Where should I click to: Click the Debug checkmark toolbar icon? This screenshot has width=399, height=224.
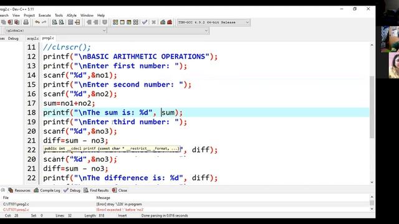coord(145,22)
